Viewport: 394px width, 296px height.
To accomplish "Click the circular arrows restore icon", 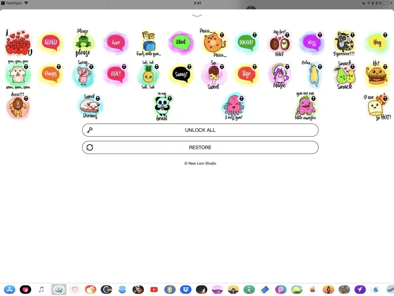I will (x=90, y=148).
